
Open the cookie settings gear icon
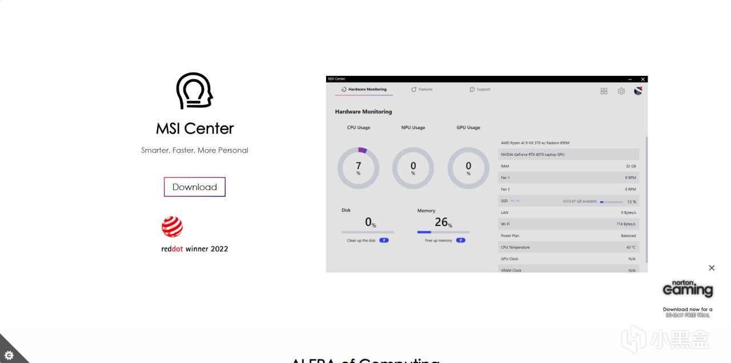(9, 354)
